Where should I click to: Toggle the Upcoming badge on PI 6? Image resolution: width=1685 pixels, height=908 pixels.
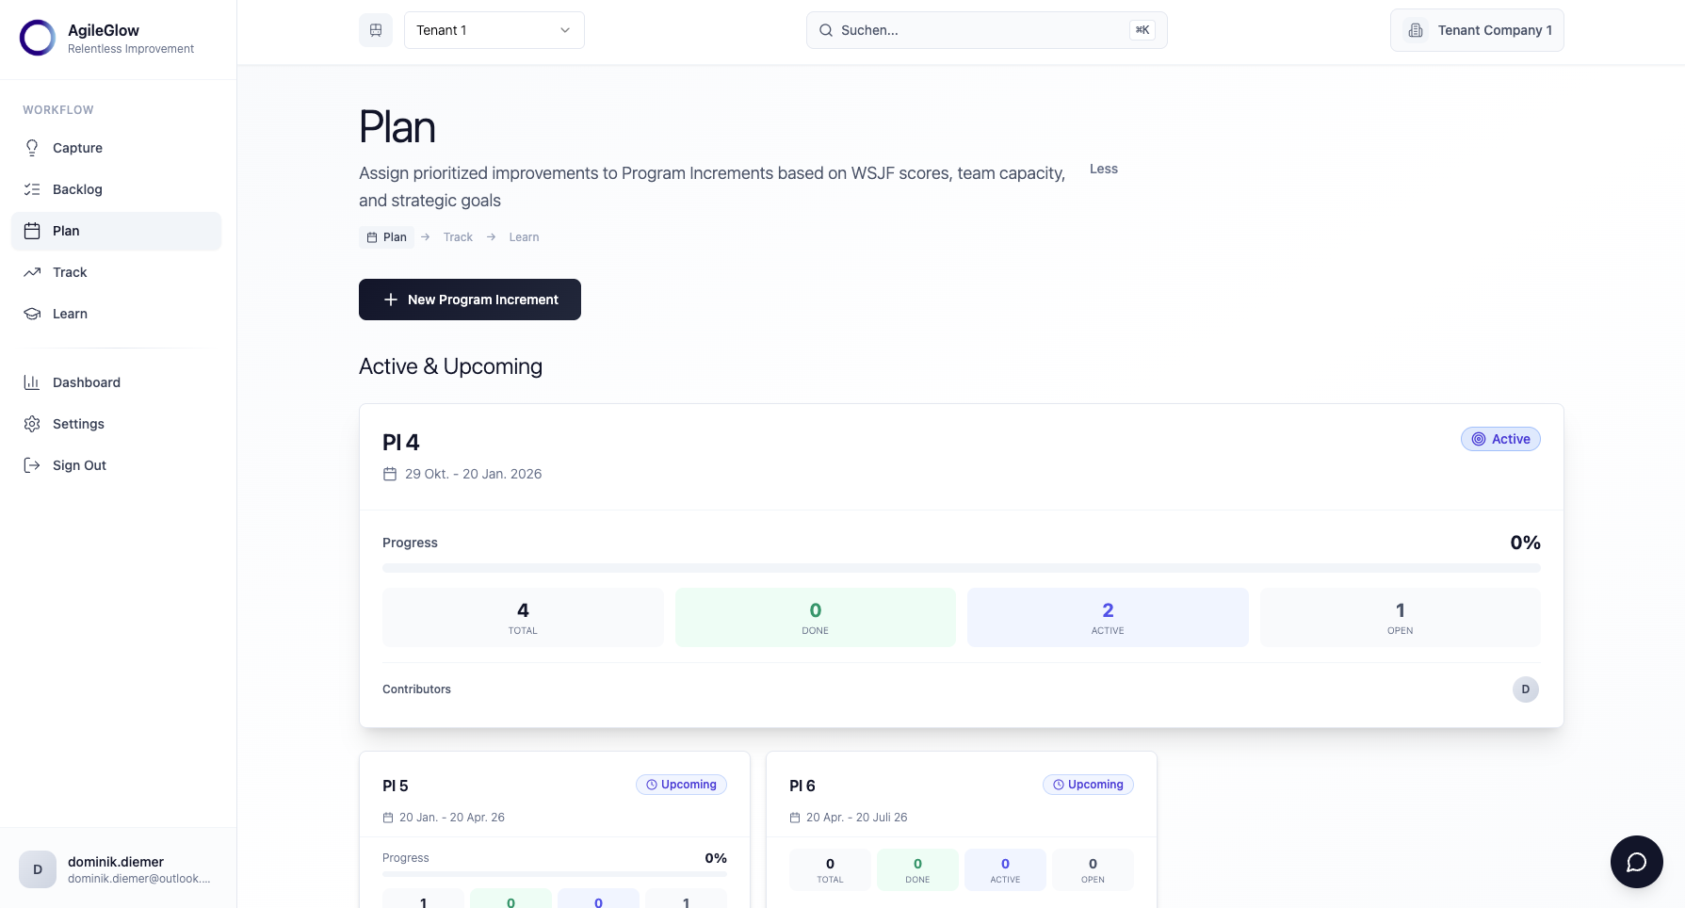coord(1088,784)
